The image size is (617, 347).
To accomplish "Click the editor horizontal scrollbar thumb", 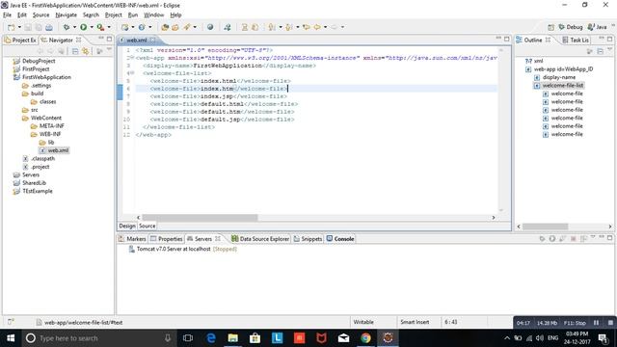I will point(200,218).
